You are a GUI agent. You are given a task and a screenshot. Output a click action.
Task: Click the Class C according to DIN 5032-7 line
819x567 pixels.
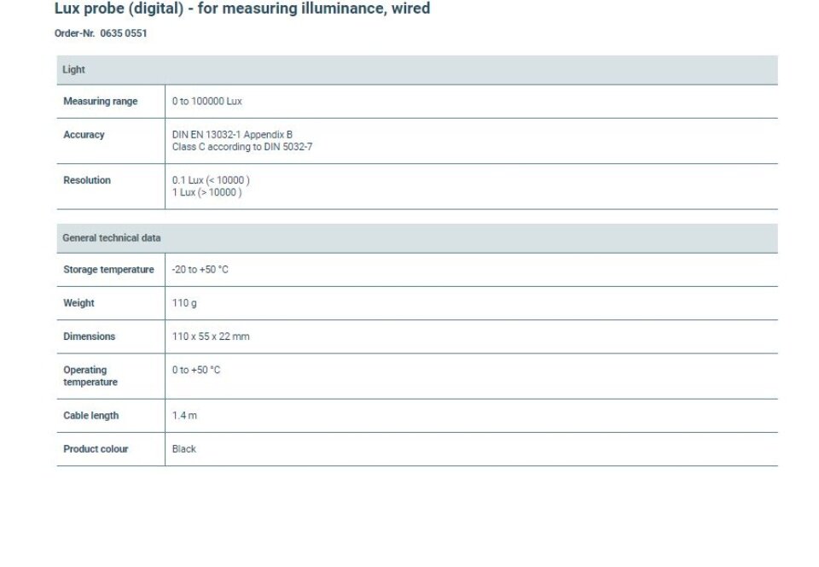click(241, 147)
